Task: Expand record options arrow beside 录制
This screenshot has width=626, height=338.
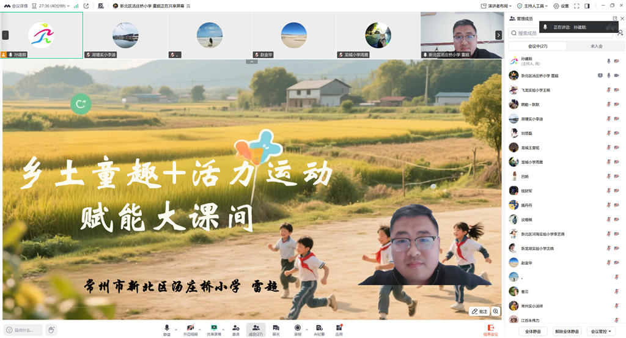Action: (307, 329)
